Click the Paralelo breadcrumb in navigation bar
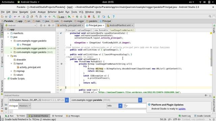216x121 pixels. [x=7, y=21]
